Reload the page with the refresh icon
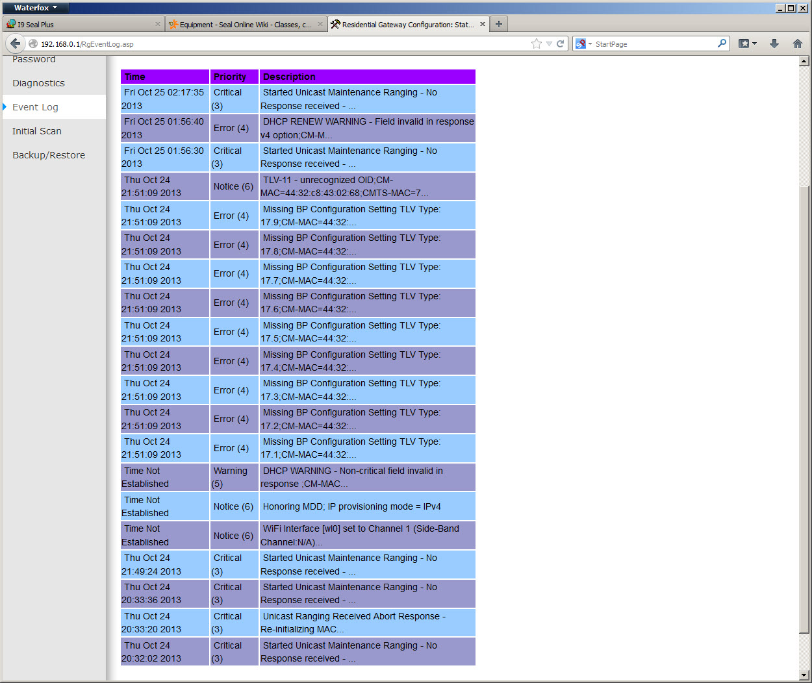The width and height of the screenshot is (812, 683). [560, 43]
